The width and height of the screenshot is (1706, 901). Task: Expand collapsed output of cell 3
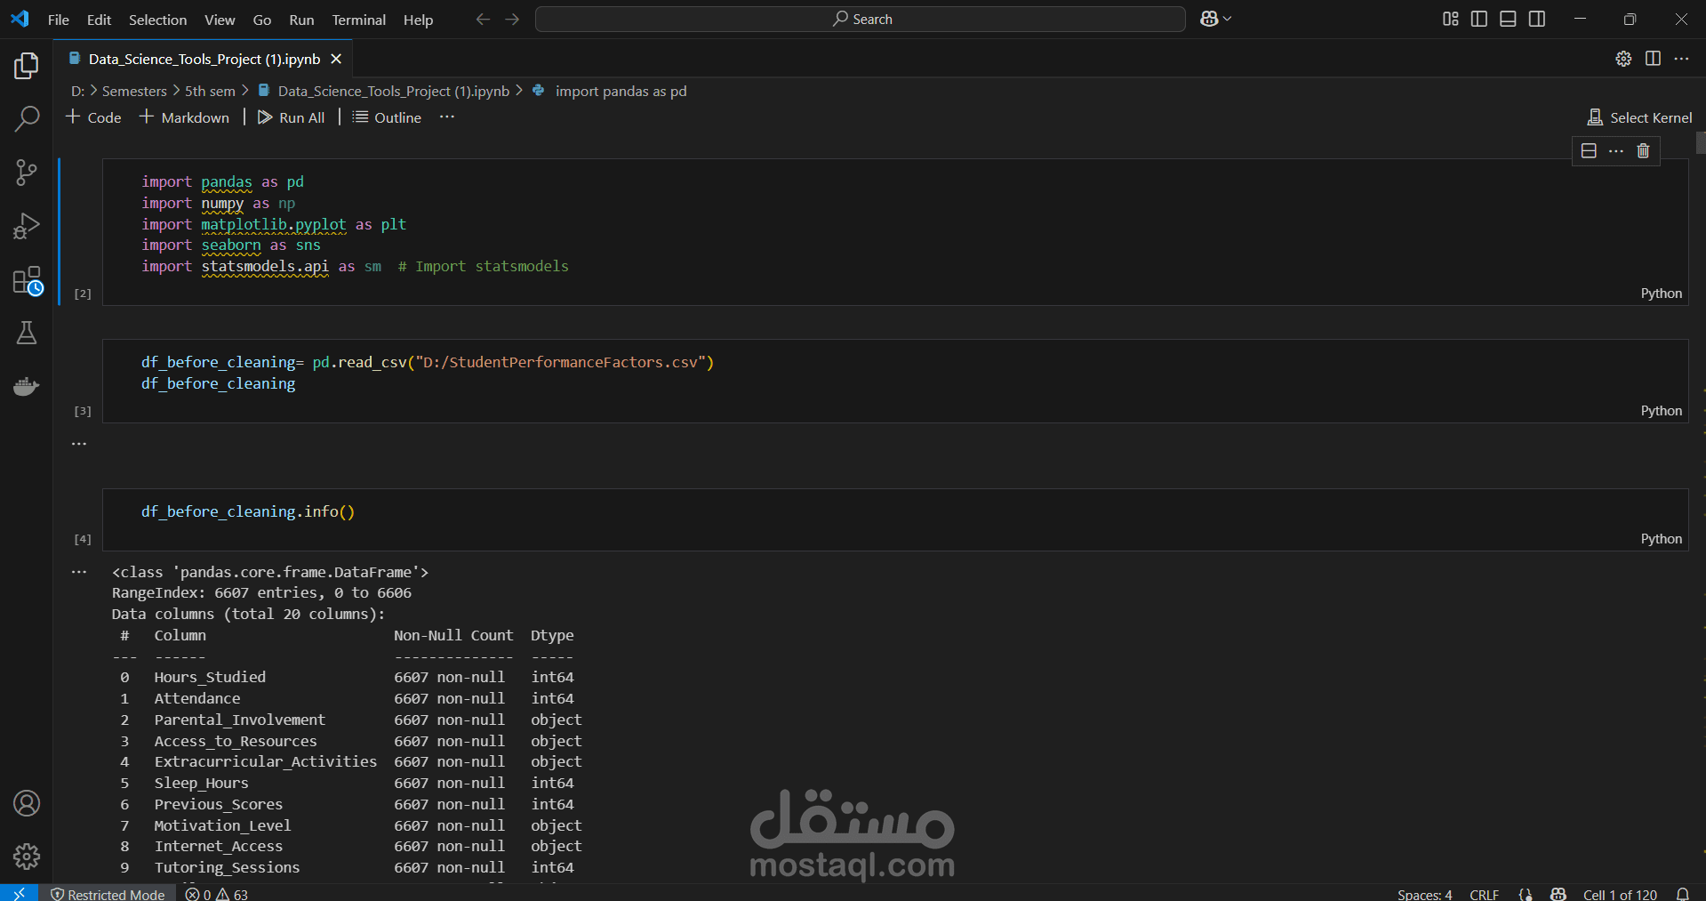coord(79,443)
